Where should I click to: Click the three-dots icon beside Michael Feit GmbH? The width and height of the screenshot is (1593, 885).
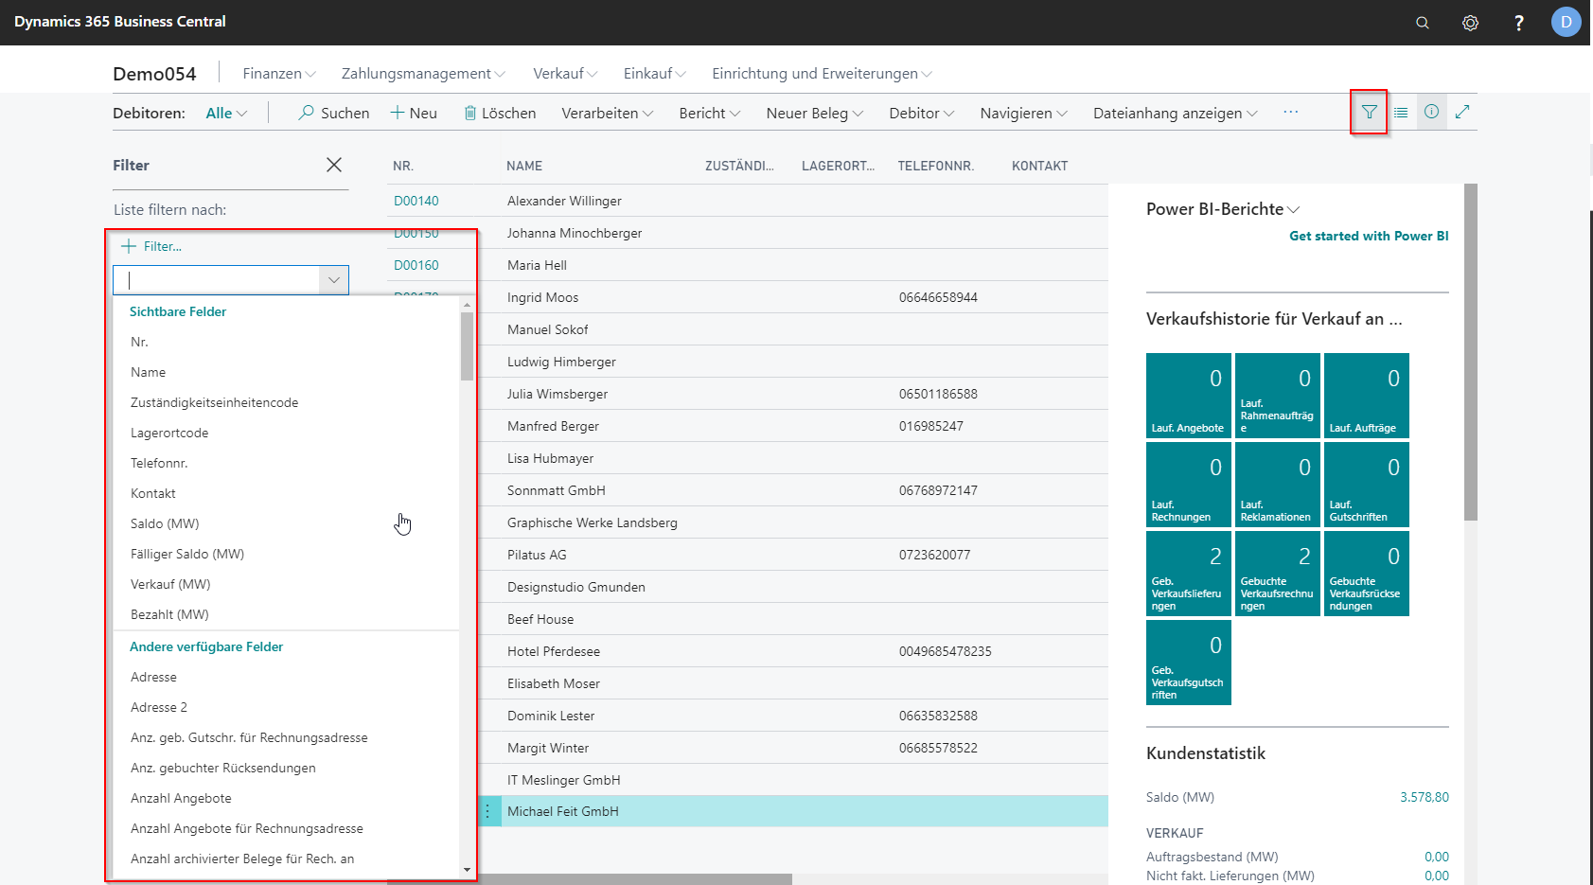487,811
